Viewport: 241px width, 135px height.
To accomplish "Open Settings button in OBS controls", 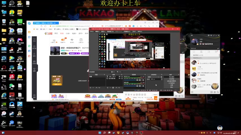I will (x=171, y=85).
